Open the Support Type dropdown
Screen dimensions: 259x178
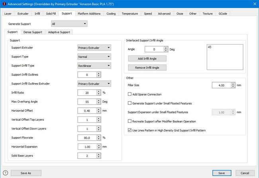(94, 57)
